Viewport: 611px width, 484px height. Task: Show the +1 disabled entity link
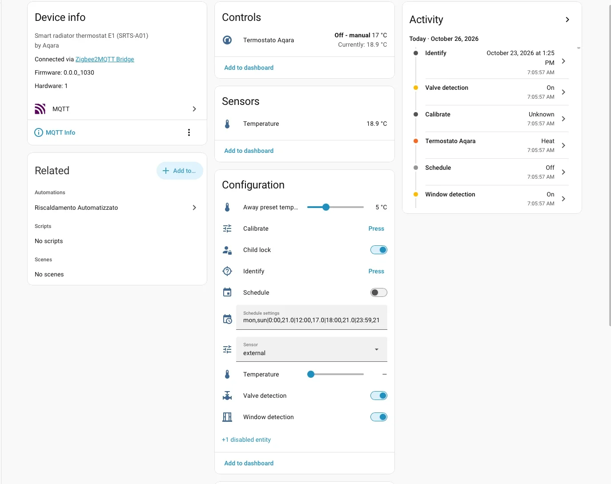coord(246,440)
